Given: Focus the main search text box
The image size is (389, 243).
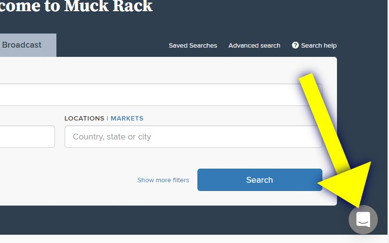Looking at the screenshot, I should [161, 95].
